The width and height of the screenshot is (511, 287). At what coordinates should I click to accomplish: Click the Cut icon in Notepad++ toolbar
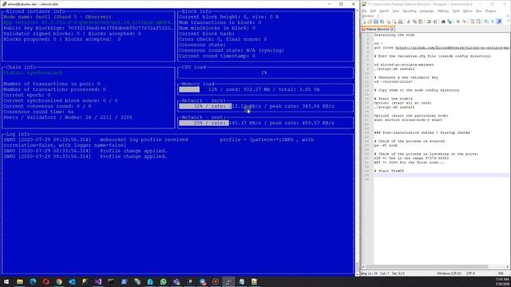(408, 22)
